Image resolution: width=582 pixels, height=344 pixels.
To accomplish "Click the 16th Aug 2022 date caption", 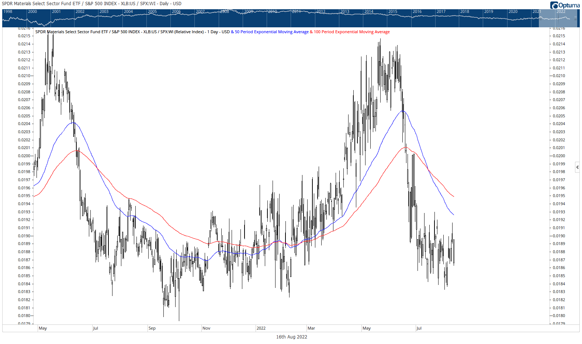I will click(x=291, y=337).
